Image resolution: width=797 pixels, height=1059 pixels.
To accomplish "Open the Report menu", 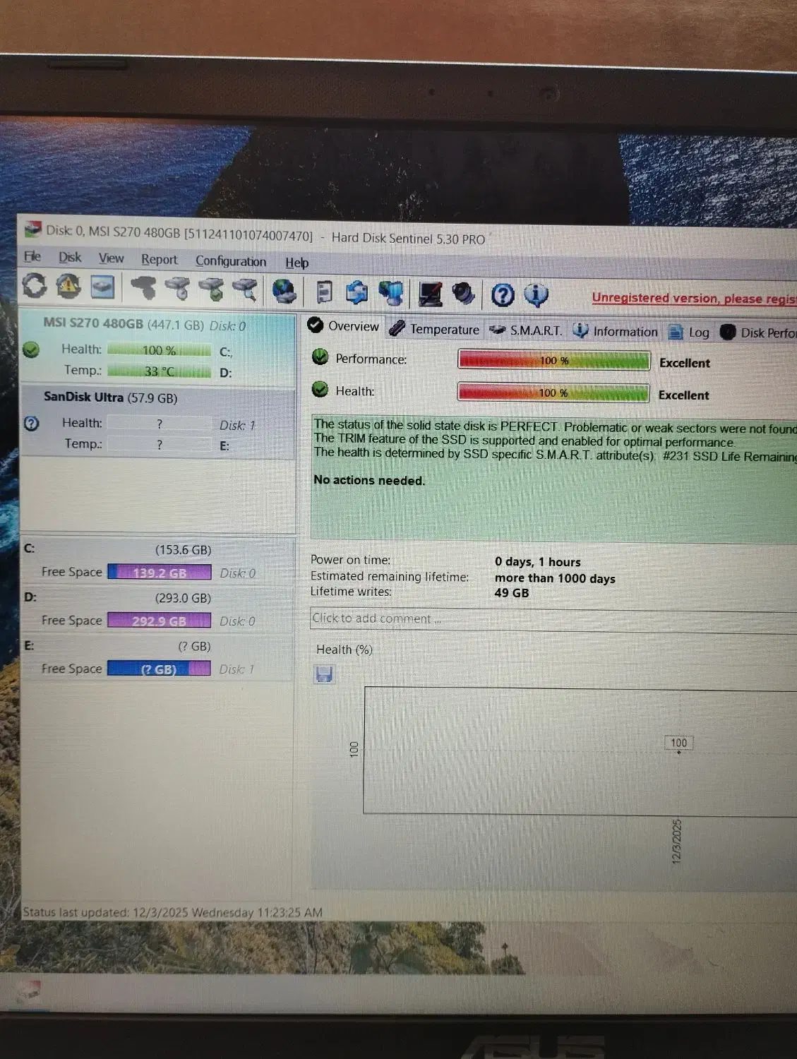I will (160, 260).
